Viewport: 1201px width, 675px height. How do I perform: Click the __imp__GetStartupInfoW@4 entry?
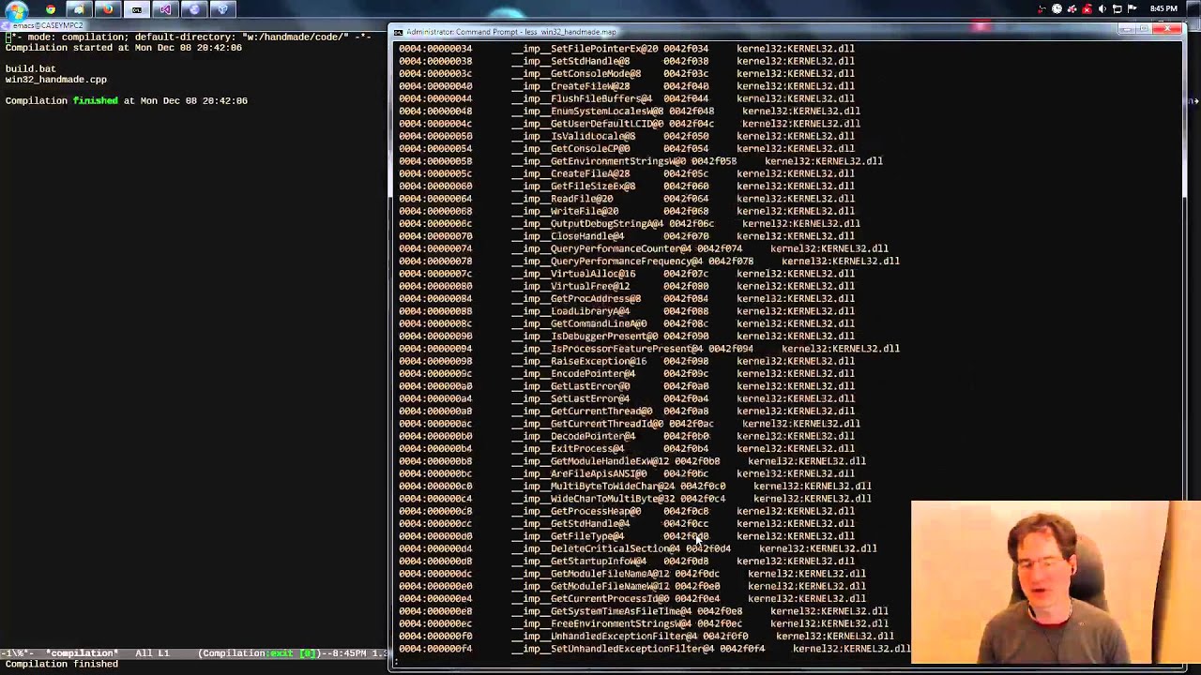coord(579,561)
